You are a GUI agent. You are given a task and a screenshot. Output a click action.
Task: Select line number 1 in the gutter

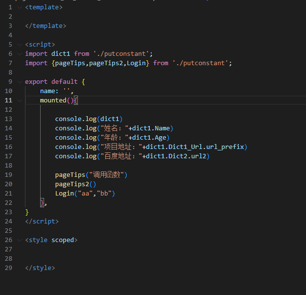[10, 7]
